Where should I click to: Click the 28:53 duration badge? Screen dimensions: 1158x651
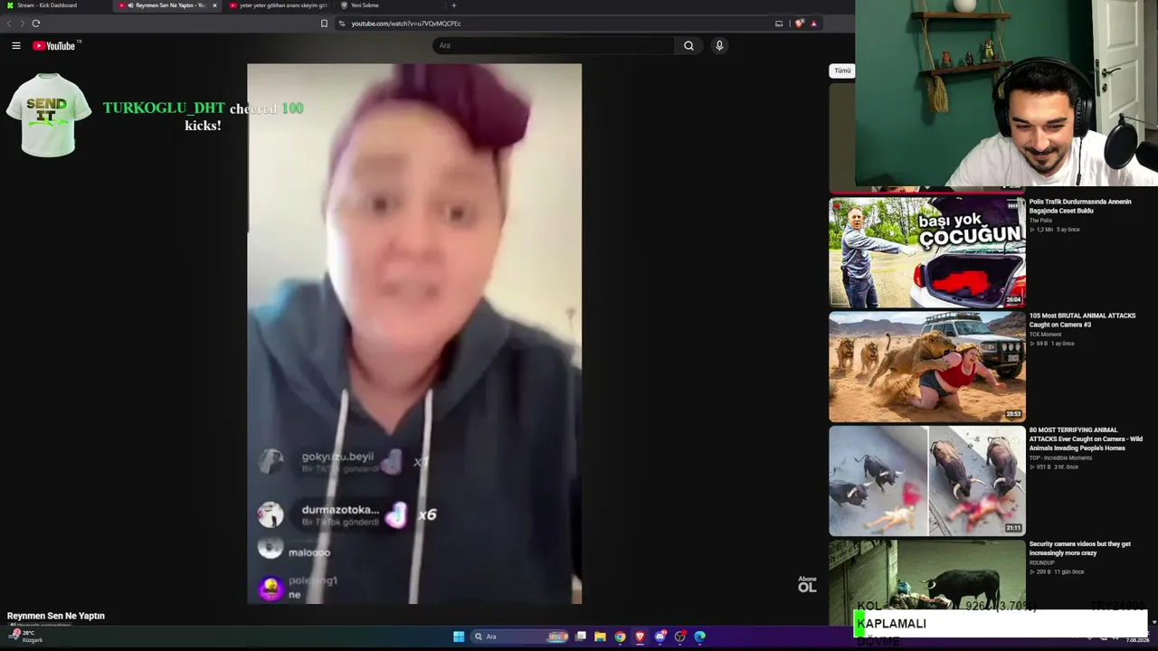pyautogui.click(x=1013, y=414)
